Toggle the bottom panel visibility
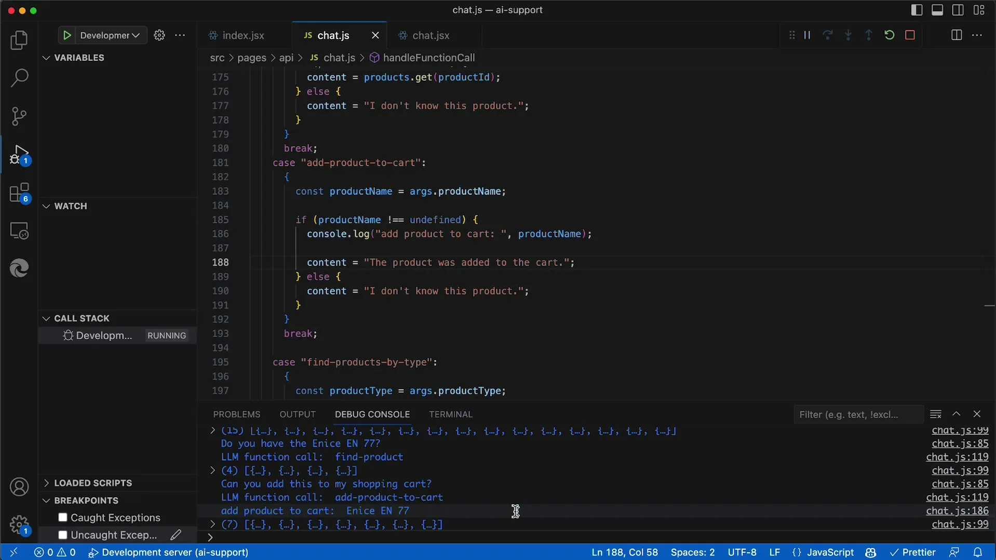The image size is (996, 560). [937, 10]
